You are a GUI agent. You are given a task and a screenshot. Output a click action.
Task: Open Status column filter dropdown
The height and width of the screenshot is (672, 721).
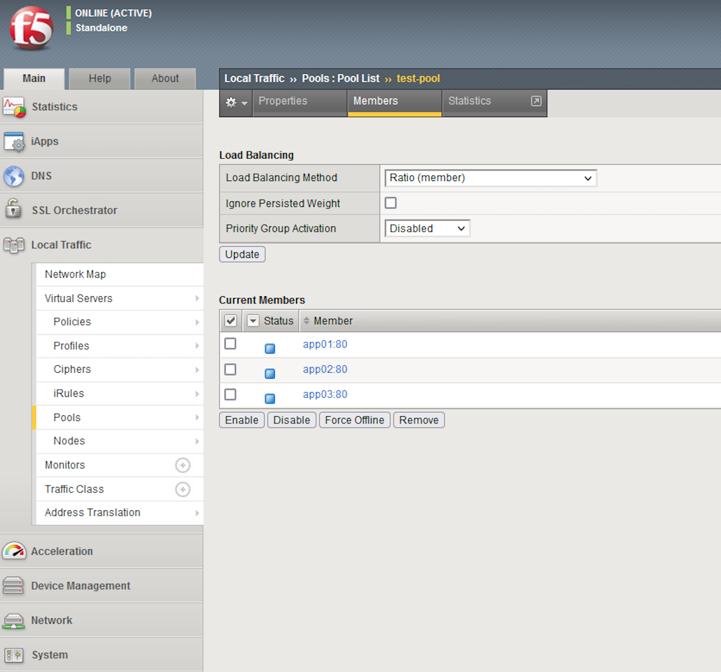[253, 321]
